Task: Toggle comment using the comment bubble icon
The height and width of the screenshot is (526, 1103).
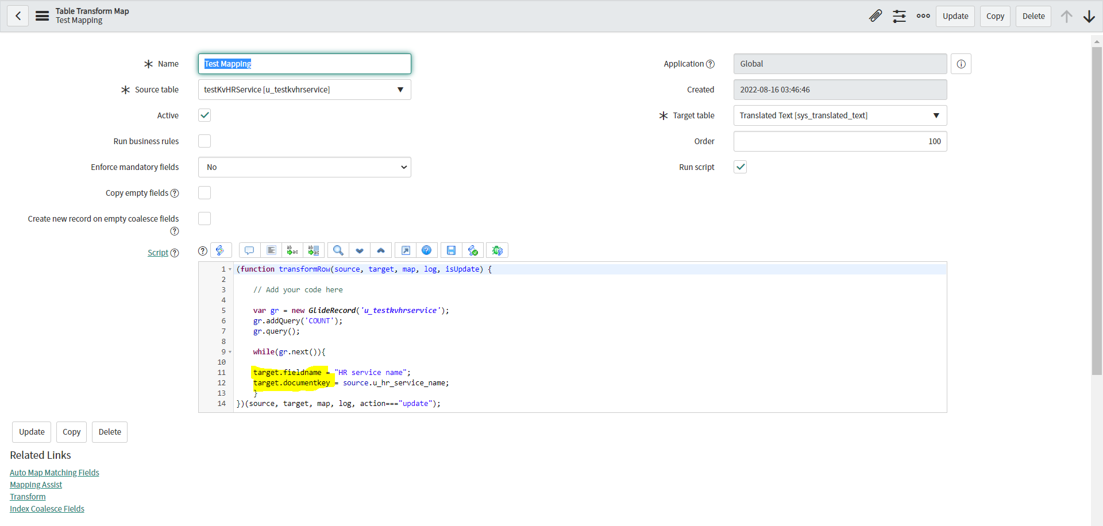Action: 249,250
